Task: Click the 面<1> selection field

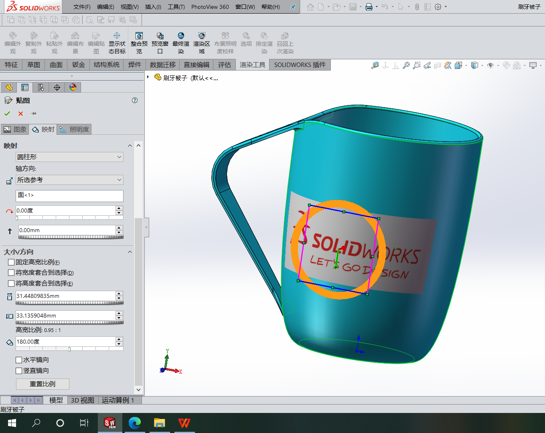Action: point(69,196)
